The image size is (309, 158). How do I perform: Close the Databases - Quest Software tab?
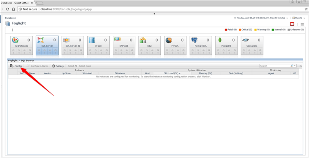pos(32,3)
